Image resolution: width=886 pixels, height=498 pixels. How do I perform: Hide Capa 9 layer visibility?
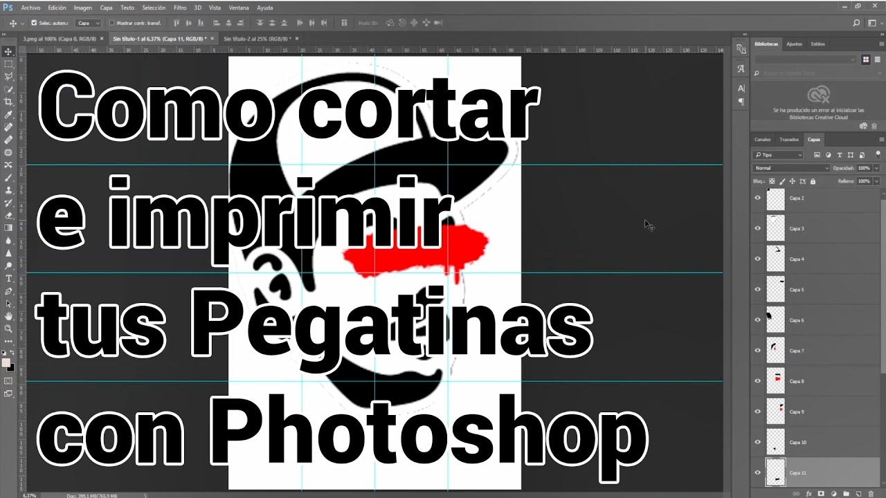(x=757, y=412)
